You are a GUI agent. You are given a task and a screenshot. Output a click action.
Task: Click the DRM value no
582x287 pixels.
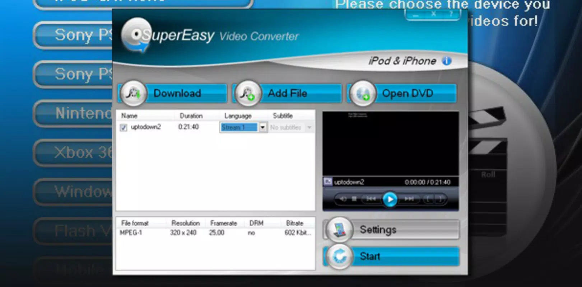251,233
